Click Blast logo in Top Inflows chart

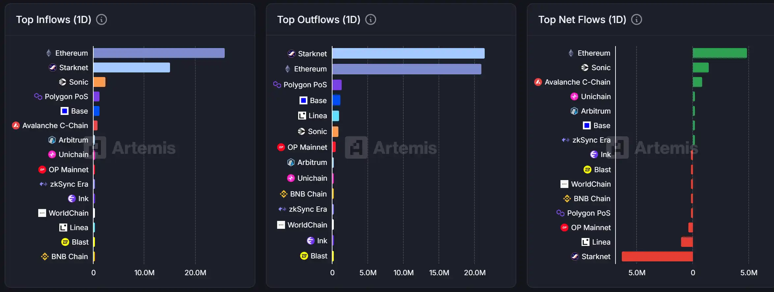(65, 242)
